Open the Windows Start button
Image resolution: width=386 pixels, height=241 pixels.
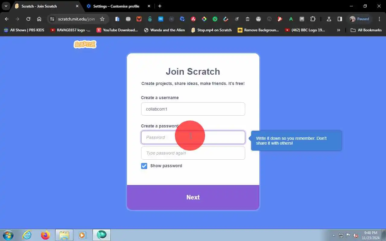(8, 235)
